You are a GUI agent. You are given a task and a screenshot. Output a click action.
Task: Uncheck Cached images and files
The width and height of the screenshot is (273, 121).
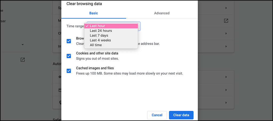point(69,71)
